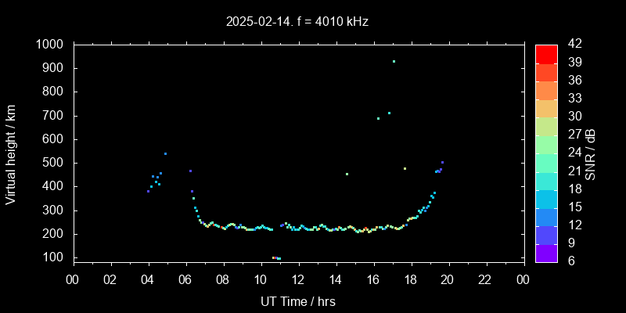Click the 'SNR / dB' colorbar label

(x=590, y=153)
